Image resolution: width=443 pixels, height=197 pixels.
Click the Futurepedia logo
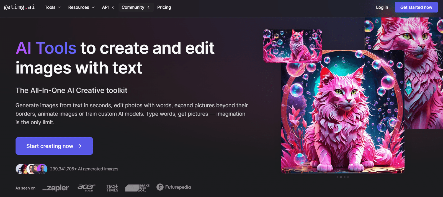(174, 187)
